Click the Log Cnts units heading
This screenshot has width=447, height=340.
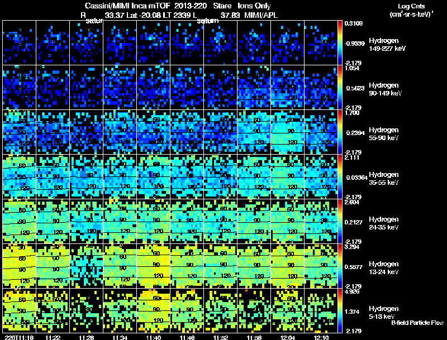click(x=411, y=6)
